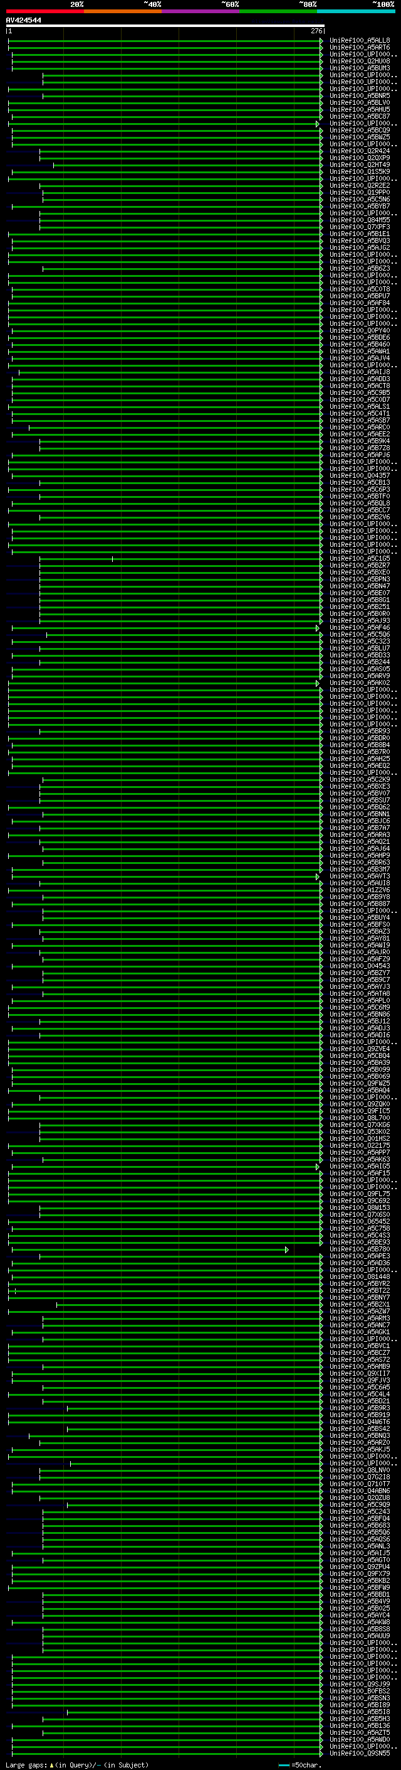Select the UniRef100_A5B6Z3 label
The height and width of the screenshot is (1770, 401).
coord(360,268)
